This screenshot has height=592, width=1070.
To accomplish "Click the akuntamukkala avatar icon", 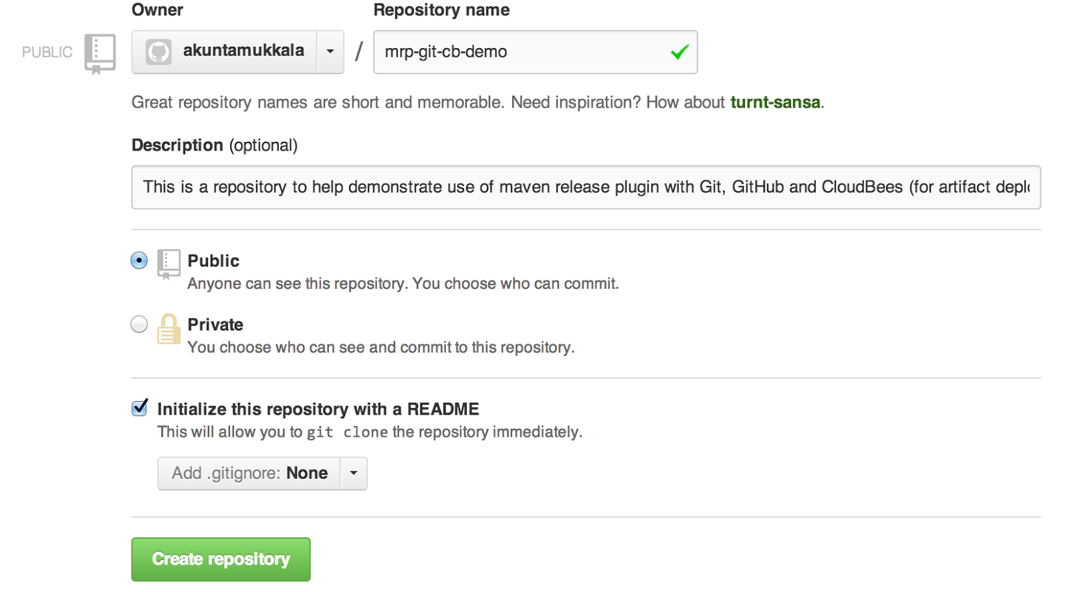I will click(x=158, y=52).
